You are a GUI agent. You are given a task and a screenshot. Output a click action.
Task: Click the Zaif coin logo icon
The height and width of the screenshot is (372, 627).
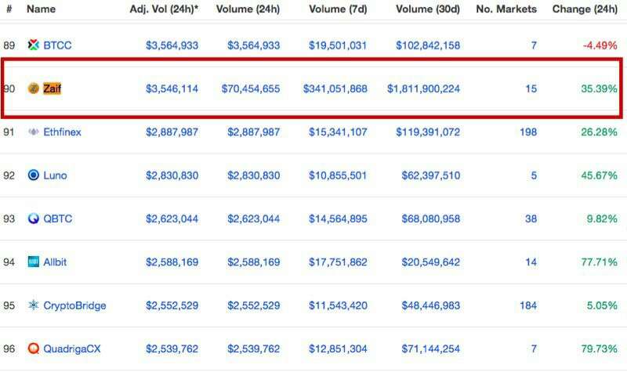click(33, 88)
